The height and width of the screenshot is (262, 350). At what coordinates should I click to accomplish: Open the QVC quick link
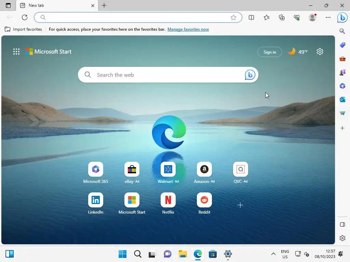click(240, 173)
